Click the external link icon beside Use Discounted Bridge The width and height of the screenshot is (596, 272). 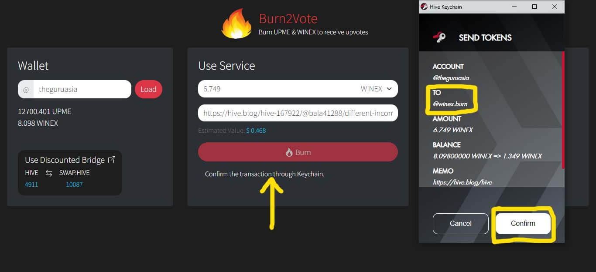112,160
